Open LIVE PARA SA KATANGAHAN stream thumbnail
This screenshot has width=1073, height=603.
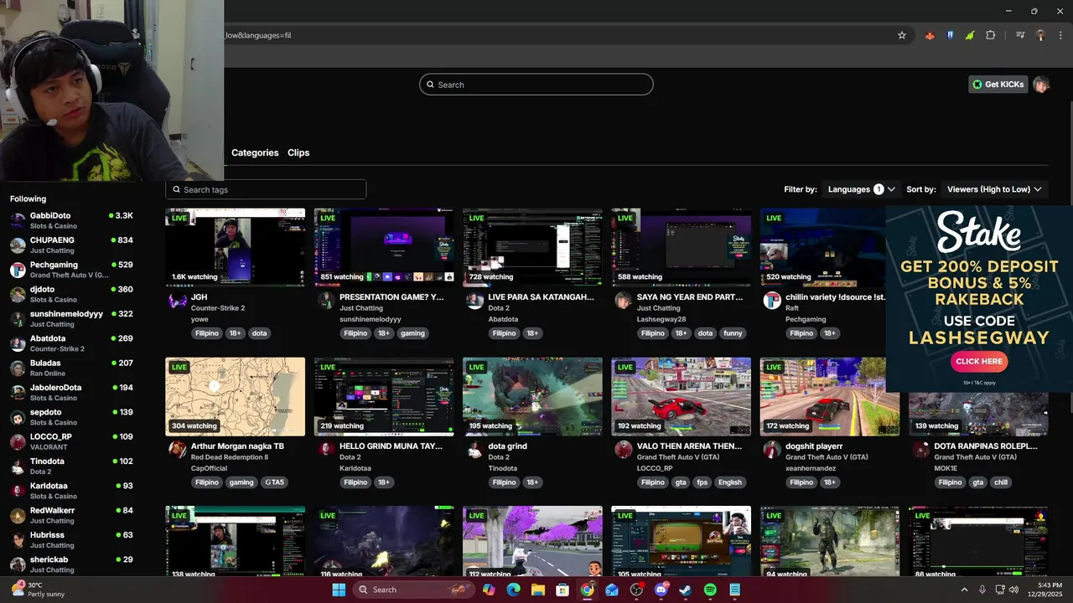(x=532, y=248)
